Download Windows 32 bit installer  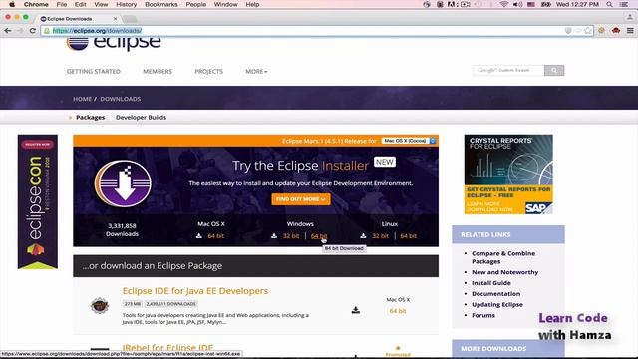coord(291,236)
